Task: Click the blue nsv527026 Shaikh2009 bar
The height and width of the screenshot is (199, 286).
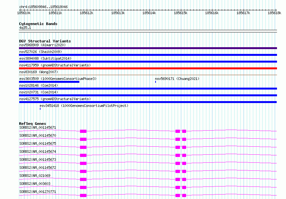Action: [148, 55]
